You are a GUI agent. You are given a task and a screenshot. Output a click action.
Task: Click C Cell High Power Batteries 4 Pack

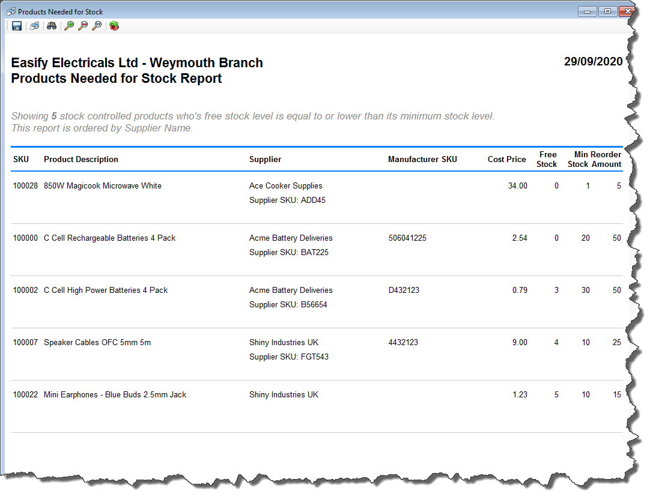coord(106,291)
